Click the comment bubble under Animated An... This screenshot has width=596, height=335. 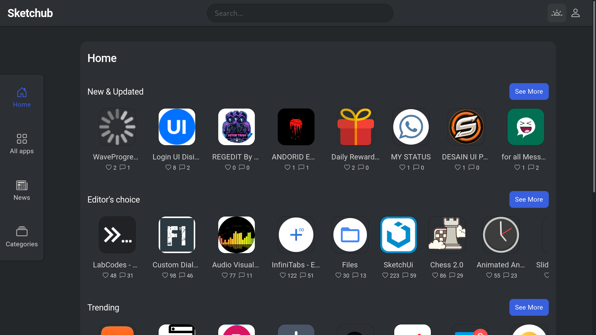506,275
